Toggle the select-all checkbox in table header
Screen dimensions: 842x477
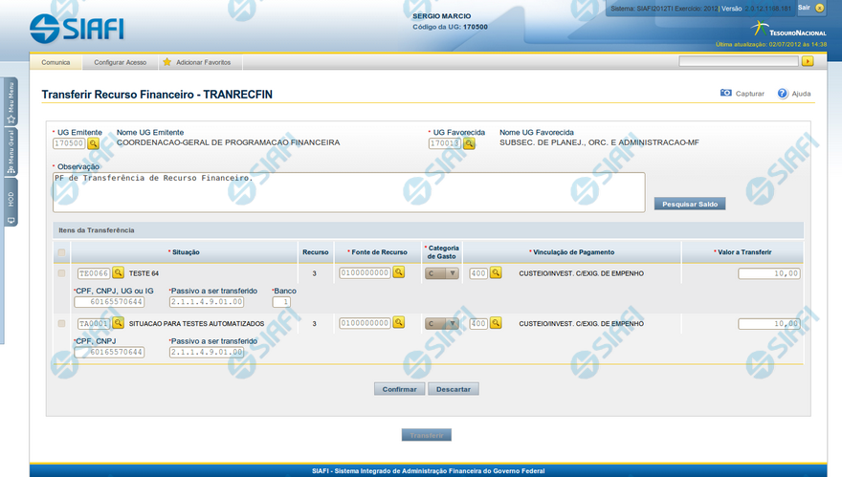click(x=62, y=252)
